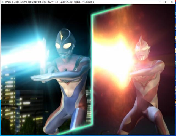Click the teal glowing frame edge between panels
176x136 pixels.
[x=92, y=69]
